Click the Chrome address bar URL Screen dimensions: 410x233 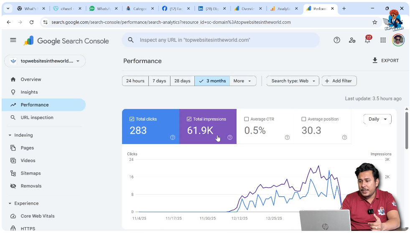(x=171, y=22)
